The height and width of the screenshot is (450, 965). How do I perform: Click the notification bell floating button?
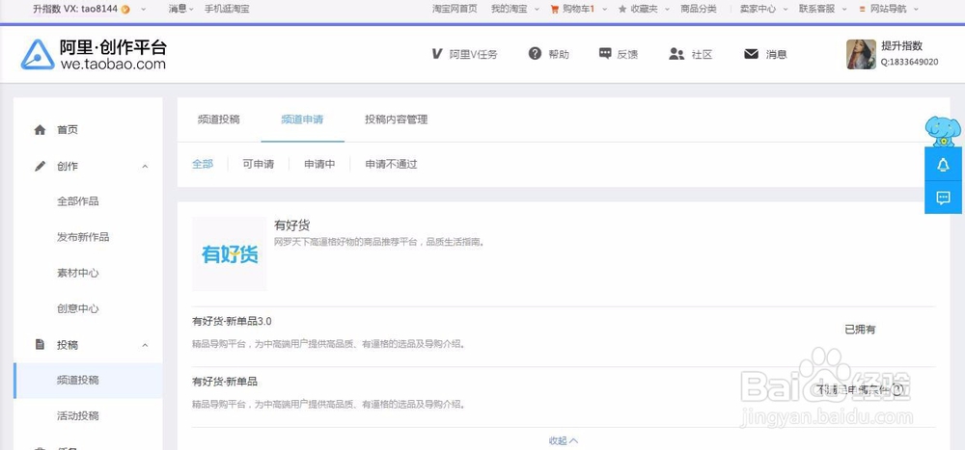943,164
